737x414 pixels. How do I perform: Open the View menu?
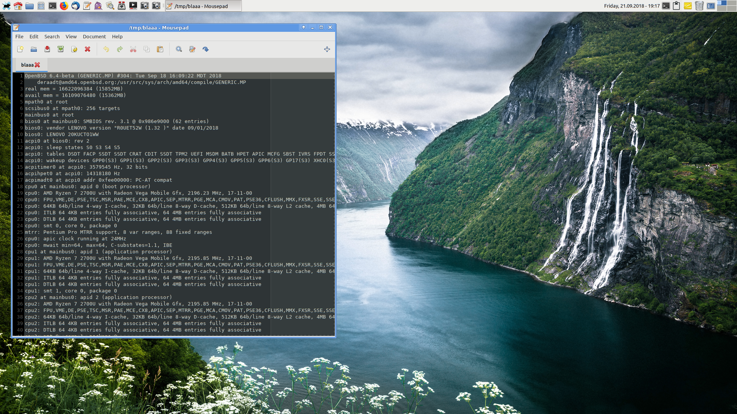click(71, 36)
